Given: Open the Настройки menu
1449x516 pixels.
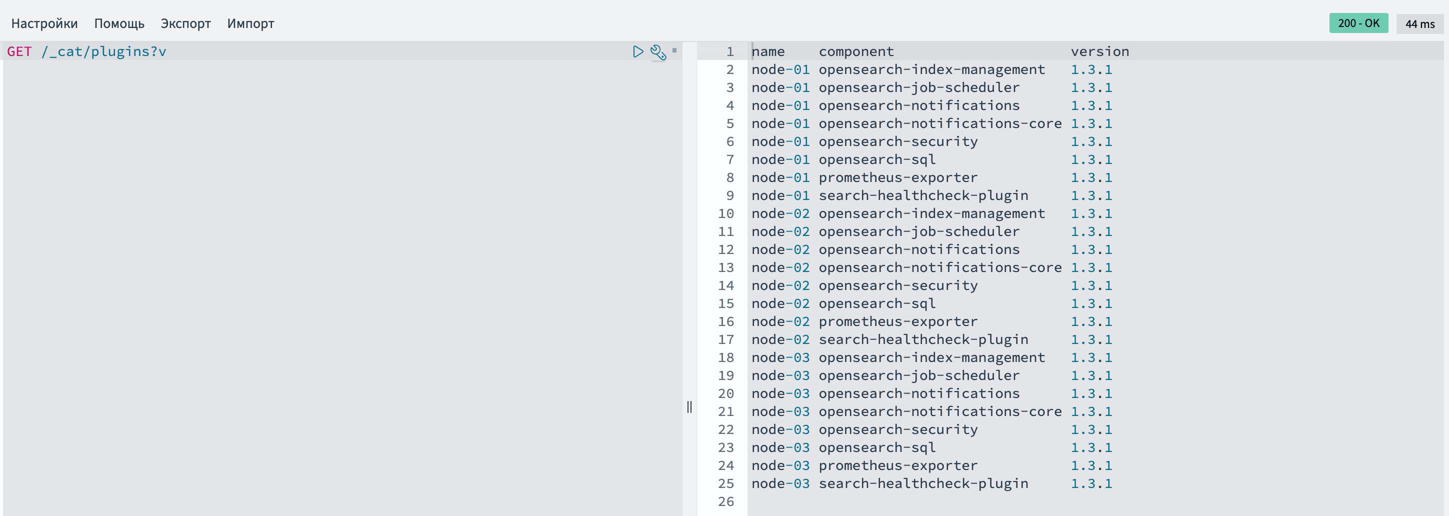Looking at the screenshot, I should point(44,23).
